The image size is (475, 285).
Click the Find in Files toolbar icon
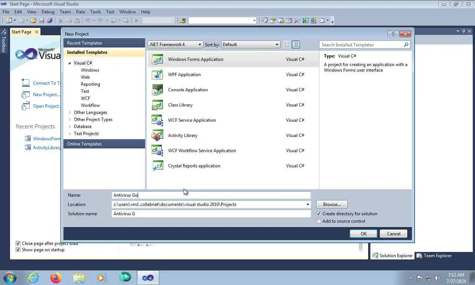point(183,20)
